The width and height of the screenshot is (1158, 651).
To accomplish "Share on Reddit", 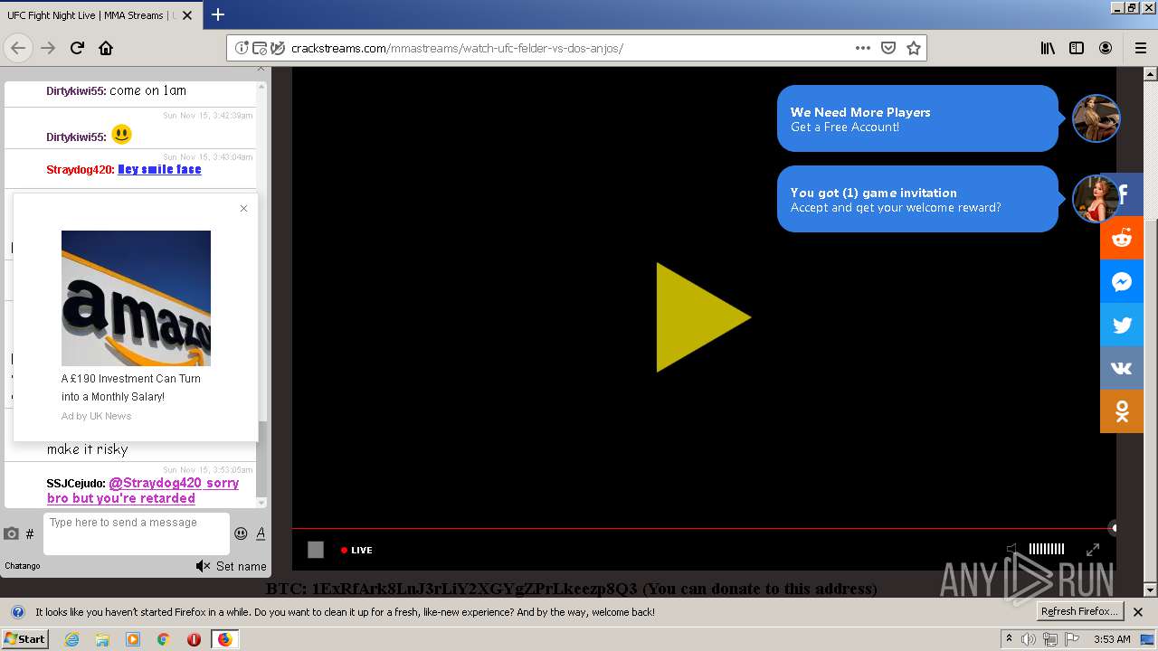I will click(x=1122, y=238).
